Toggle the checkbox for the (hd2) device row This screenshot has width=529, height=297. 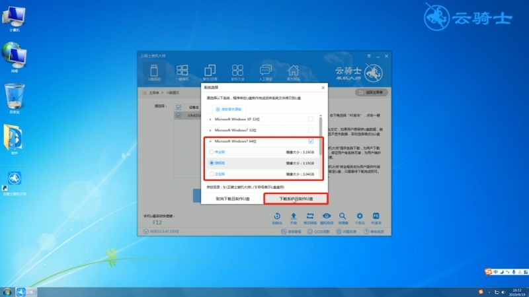click(x=179, y=115)
